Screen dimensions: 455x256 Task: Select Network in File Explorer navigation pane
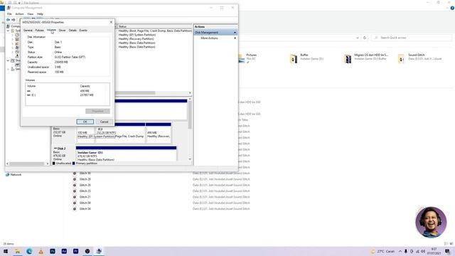[x=14, y=175]
